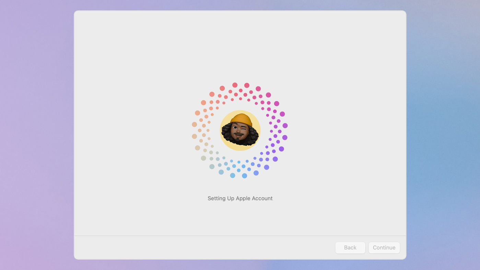480x270 pixels.
Task: Click the Memoji's yellow beanie hat
Action: click(241, 120)
